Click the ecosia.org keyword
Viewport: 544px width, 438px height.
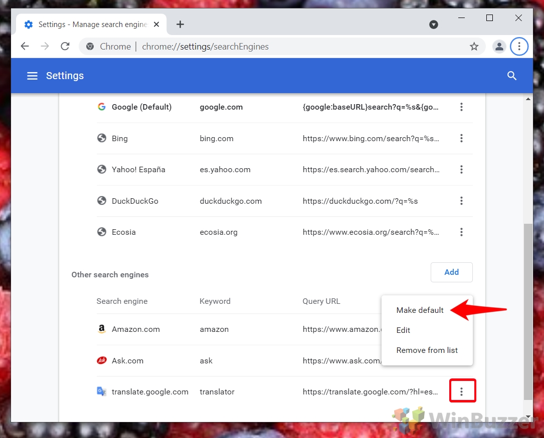click(219, 232)
